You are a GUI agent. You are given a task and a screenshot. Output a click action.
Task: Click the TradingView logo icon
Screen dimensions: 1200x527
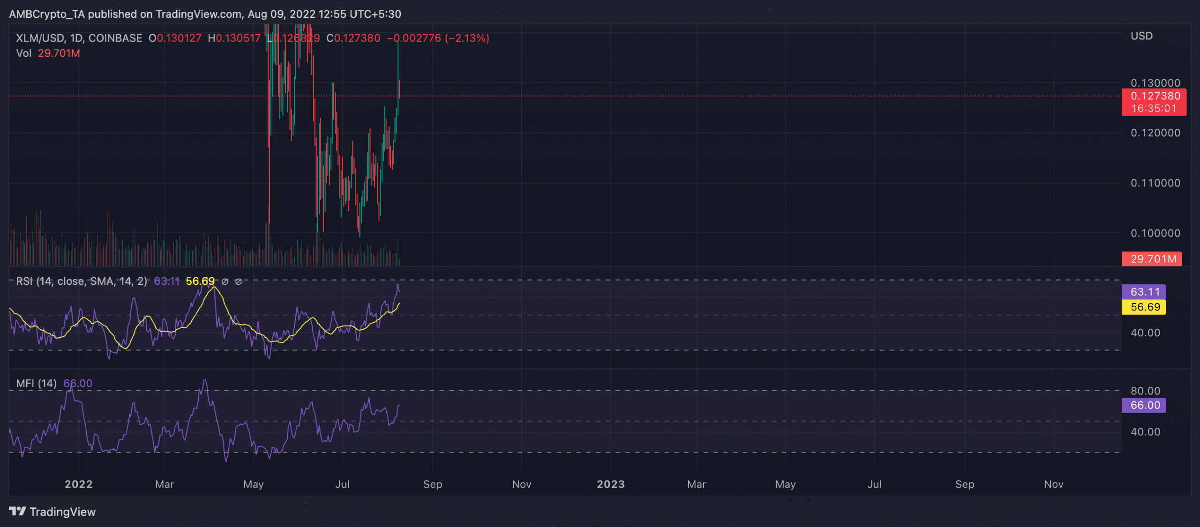[x=17, y=511]
